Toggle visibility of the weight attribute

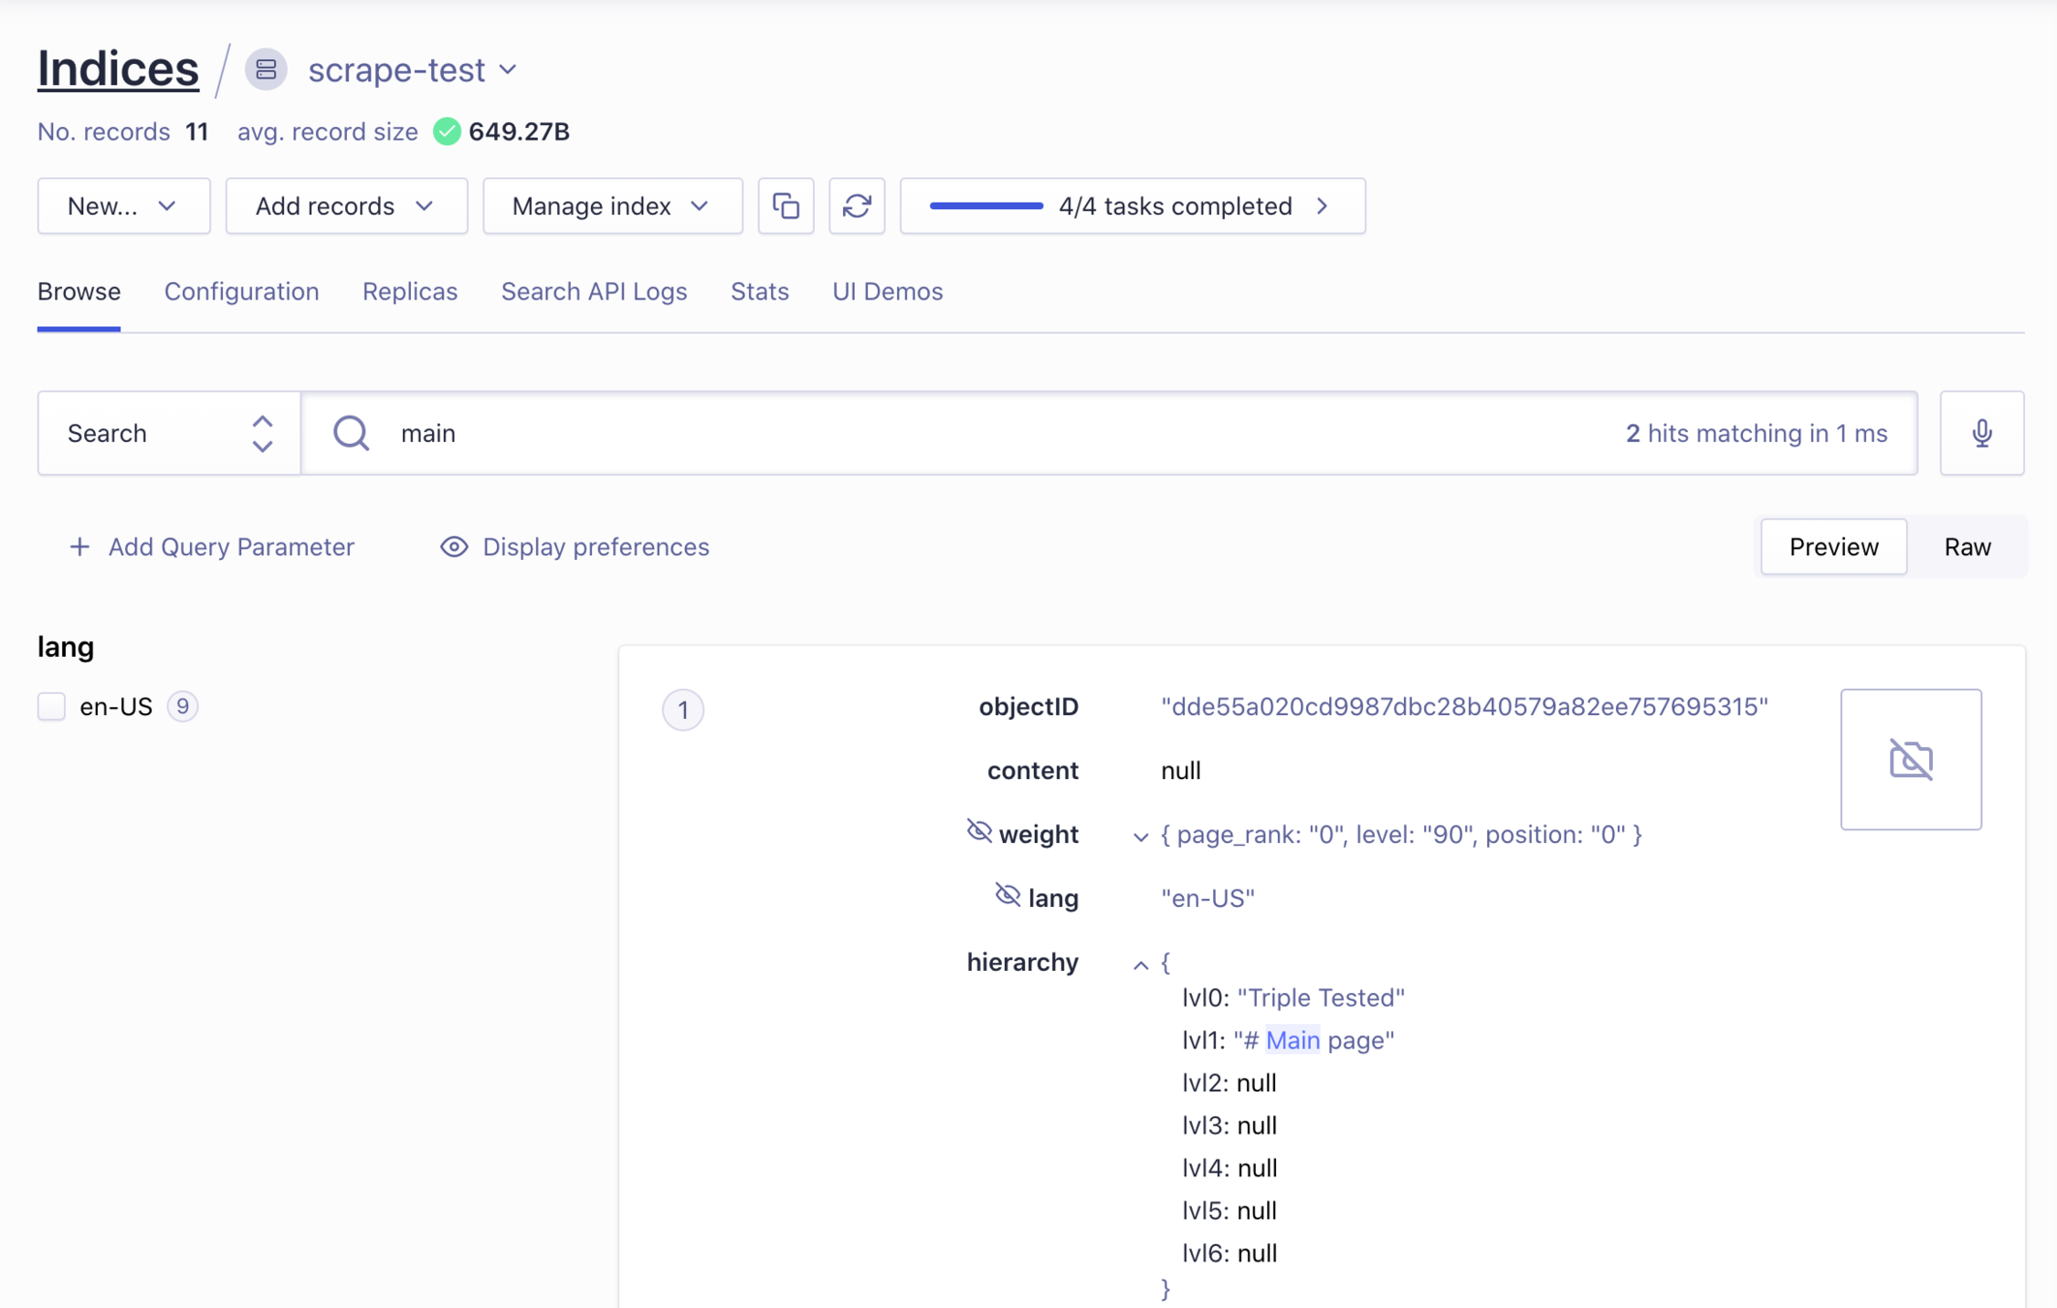coord(979,831)
